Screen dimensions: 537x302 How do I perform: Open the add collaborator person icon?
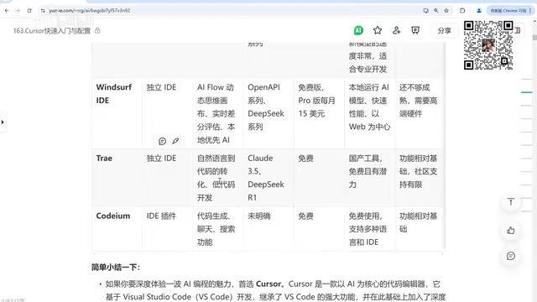pyautogui.click(x=396, y=30)
